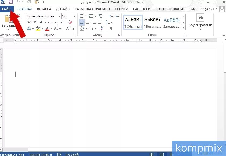
Task: Start a bulleted list
Action: (82, 16)
